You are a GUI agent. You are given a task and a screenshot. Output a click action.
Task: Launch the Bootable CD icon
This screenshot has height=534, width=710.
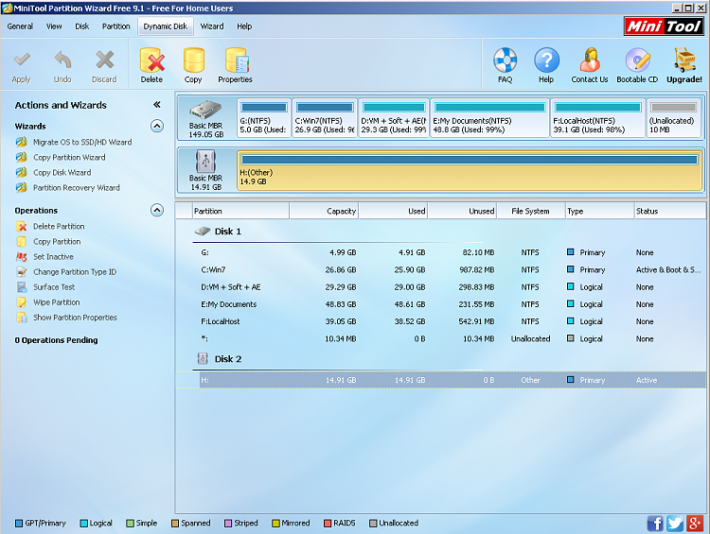pyautogui.click(x=637, y=60)
